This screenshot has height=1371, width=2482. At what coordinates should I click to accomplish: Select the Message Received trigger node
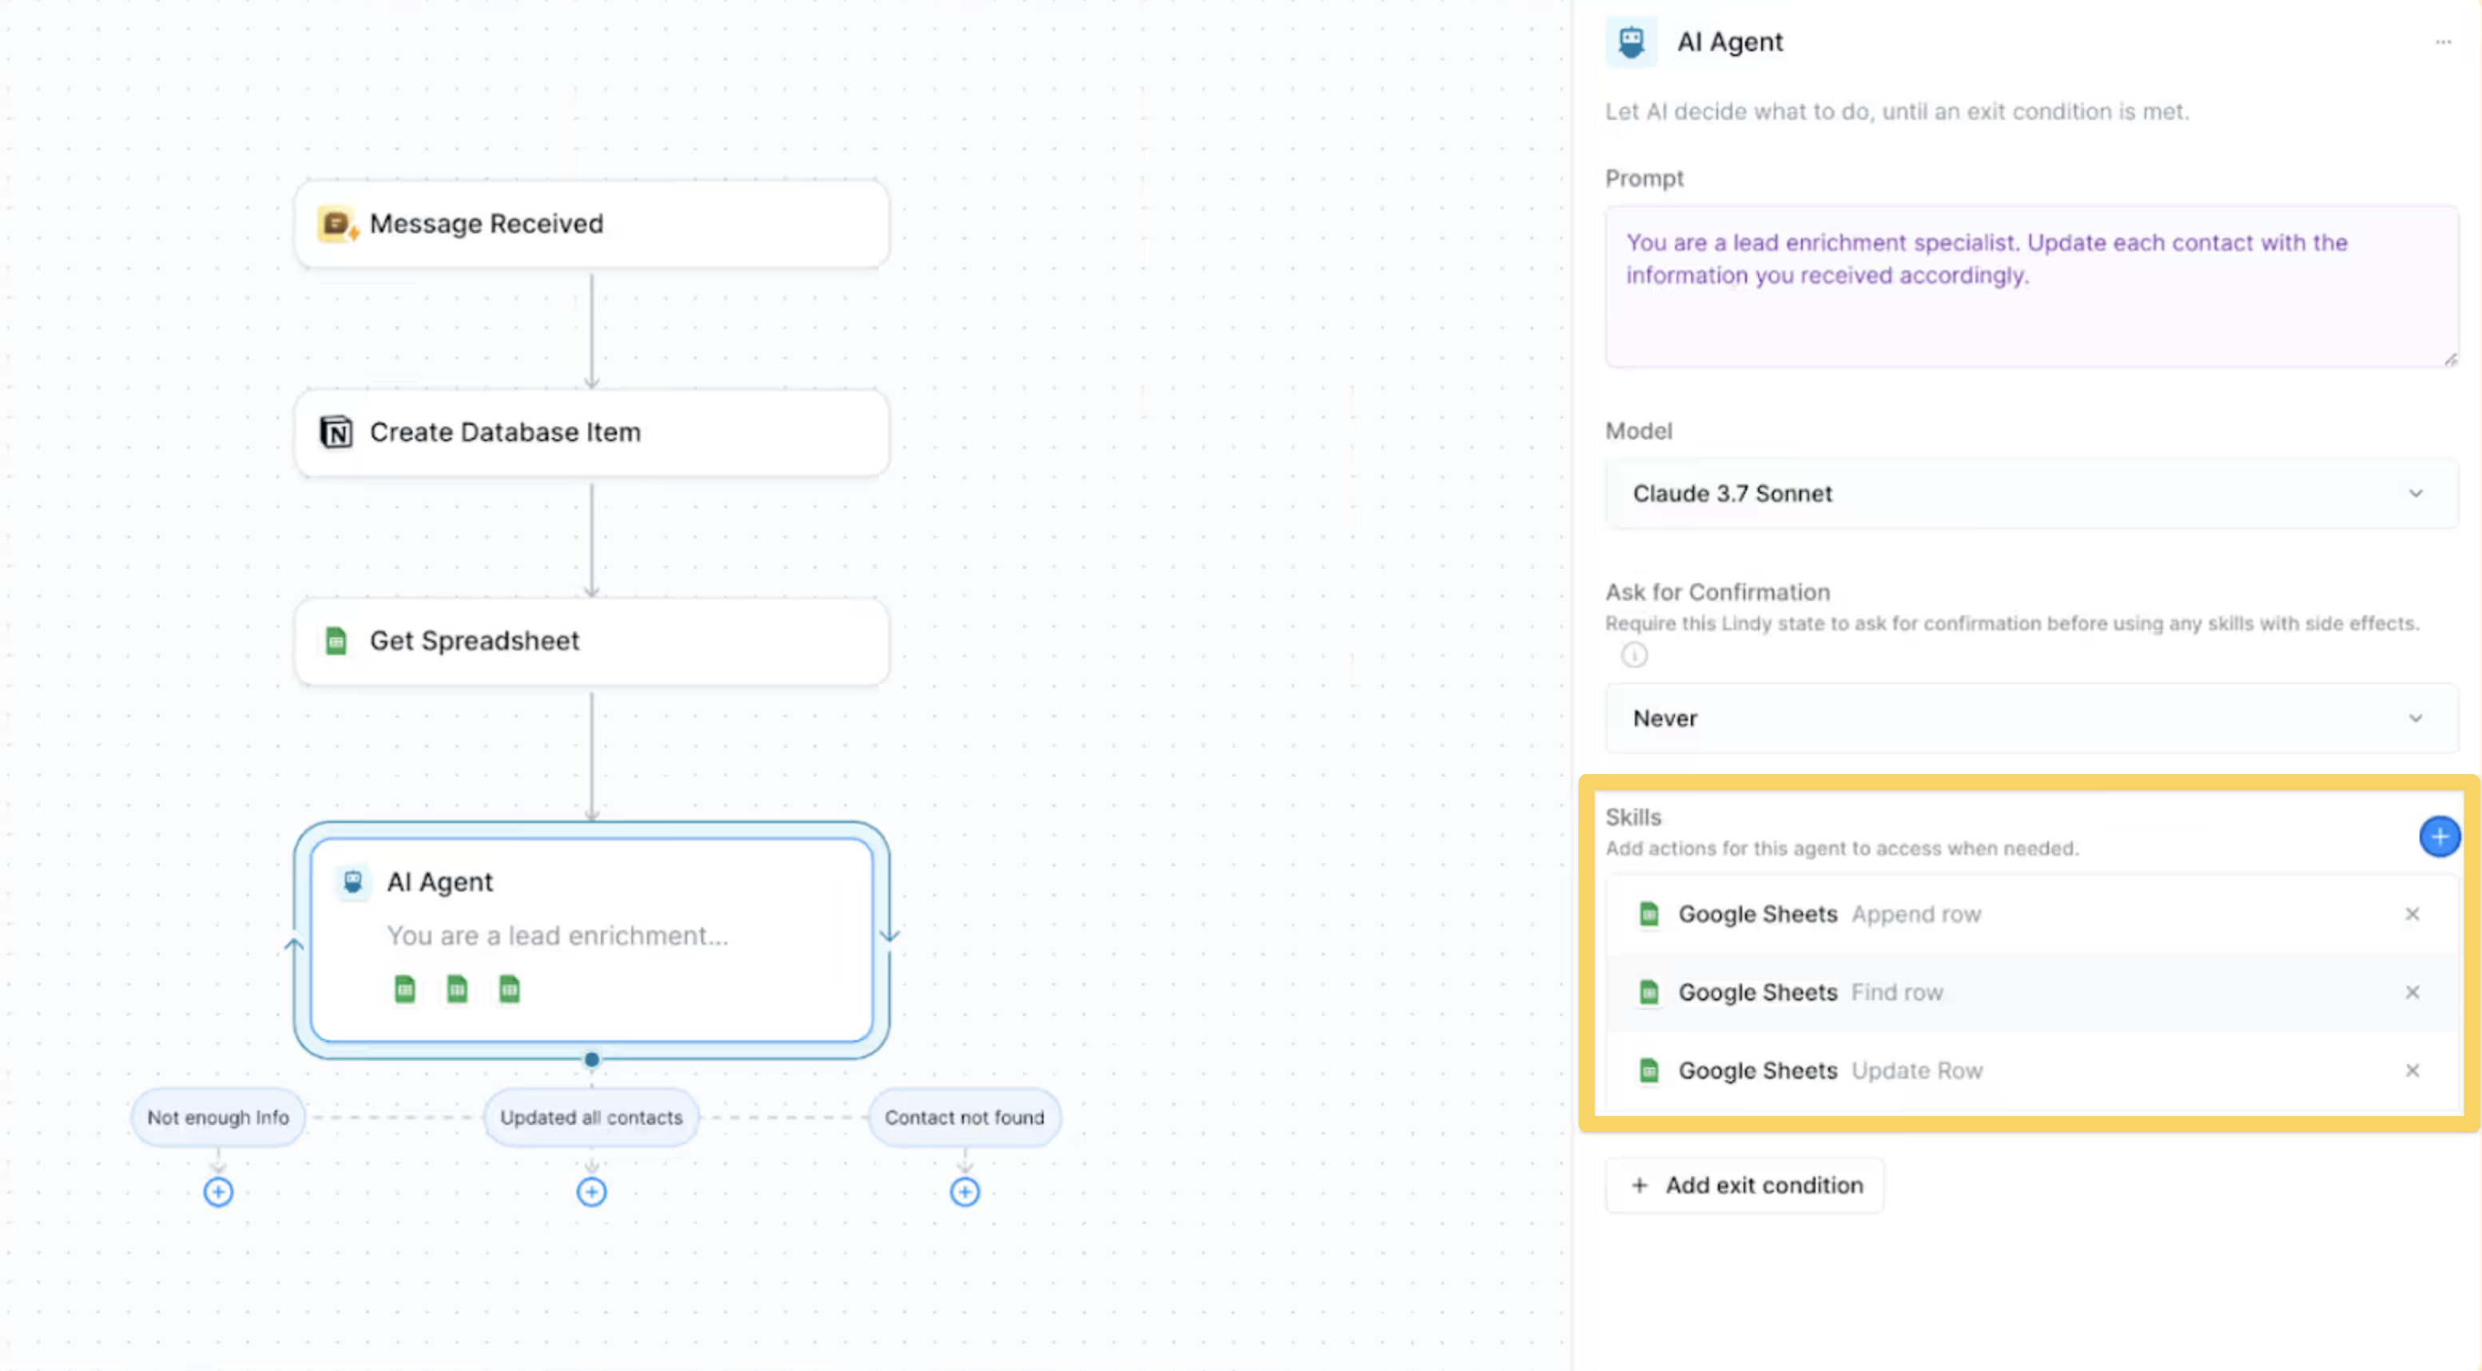(x=591, y=224)
